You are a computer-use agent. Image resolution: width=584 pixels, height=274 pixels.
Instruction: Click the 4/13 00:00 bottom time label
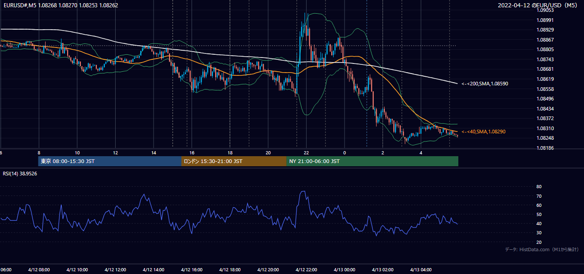tap(345, 269)
